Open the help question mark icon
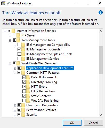105x128 pixels. [x=101, y=12]
